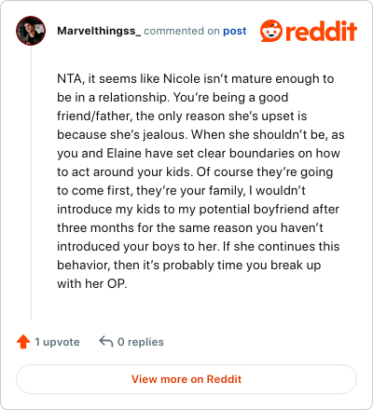Collapse the comment via the vertical thread line
The image size is (373, 410).
pyautogui.click(x=31, y=183)
